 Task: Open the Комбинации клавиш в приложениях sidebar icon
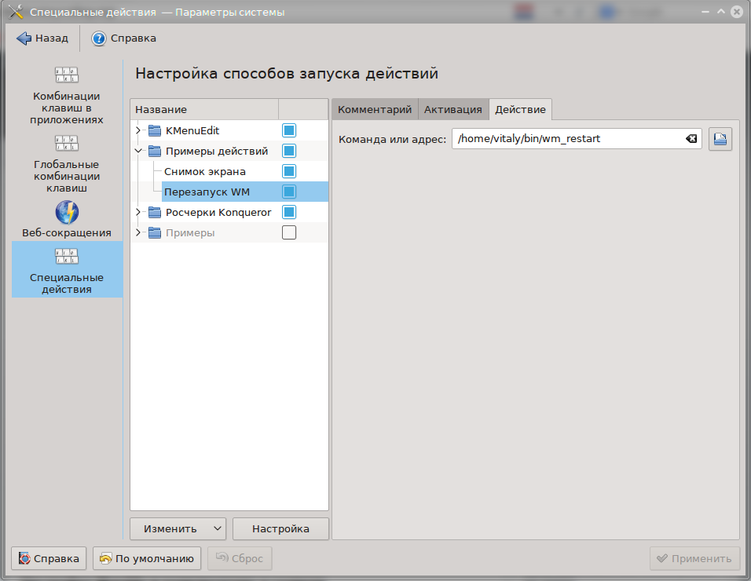pyautogui.click(x=67, y=75)
